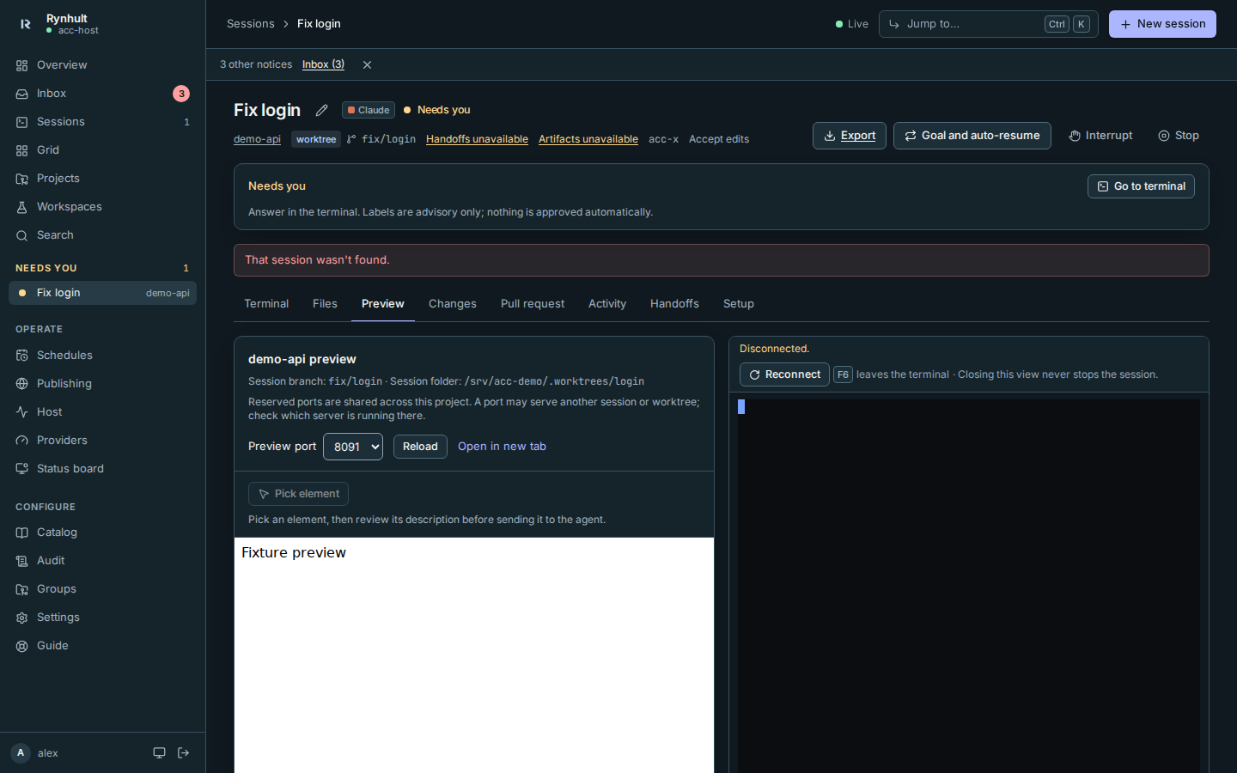Go to Sessions in the sidebar
Viewport: 1237px width, 773px height.
tap(102, 122)
